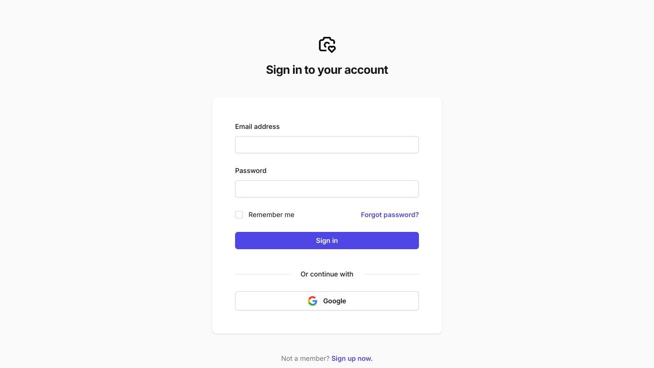Click the Sign in to your account heading

[x=327, y=70]
